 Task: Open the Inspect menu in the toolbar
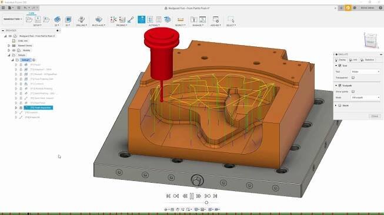coord(180,25)
